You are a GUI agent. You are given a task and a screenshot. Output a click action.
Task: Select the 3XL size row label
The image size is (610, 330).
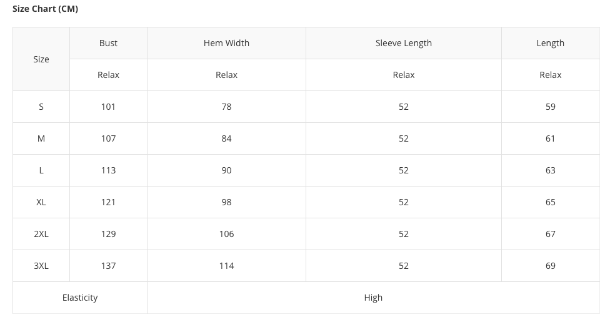click(41, 266)
